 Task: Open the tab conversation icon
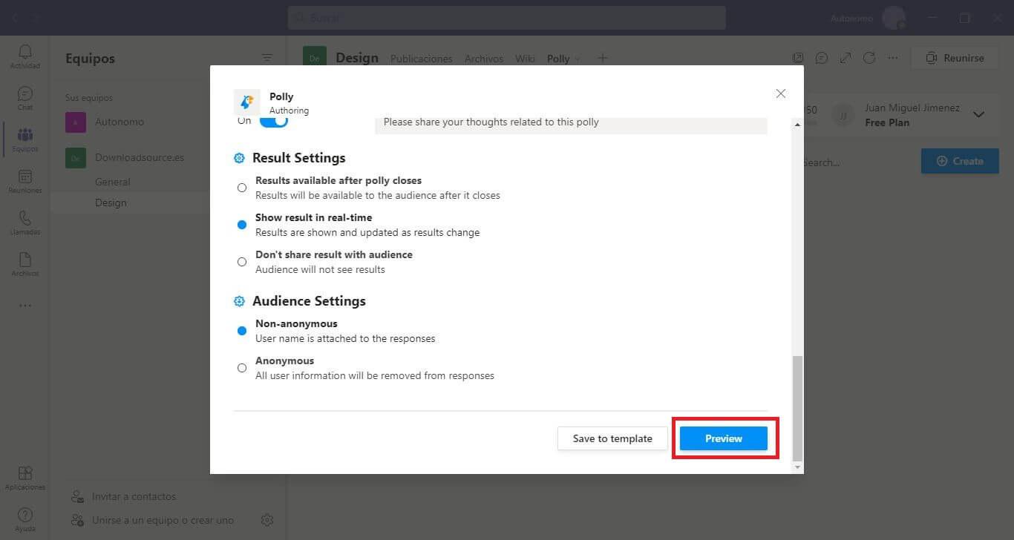(822, 58)
